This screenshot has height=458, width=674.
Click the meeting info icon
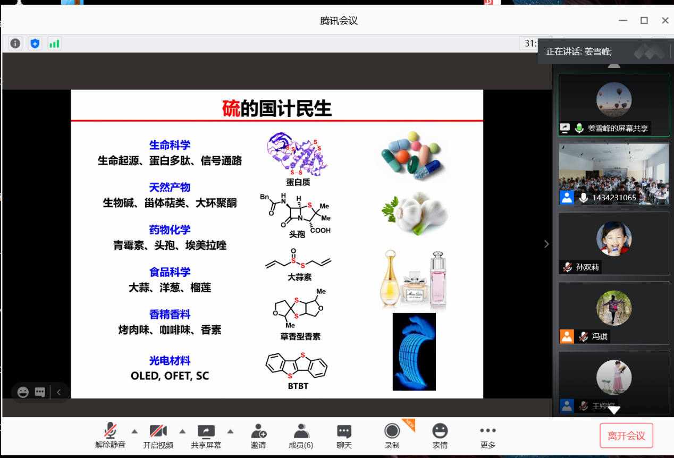15,44
